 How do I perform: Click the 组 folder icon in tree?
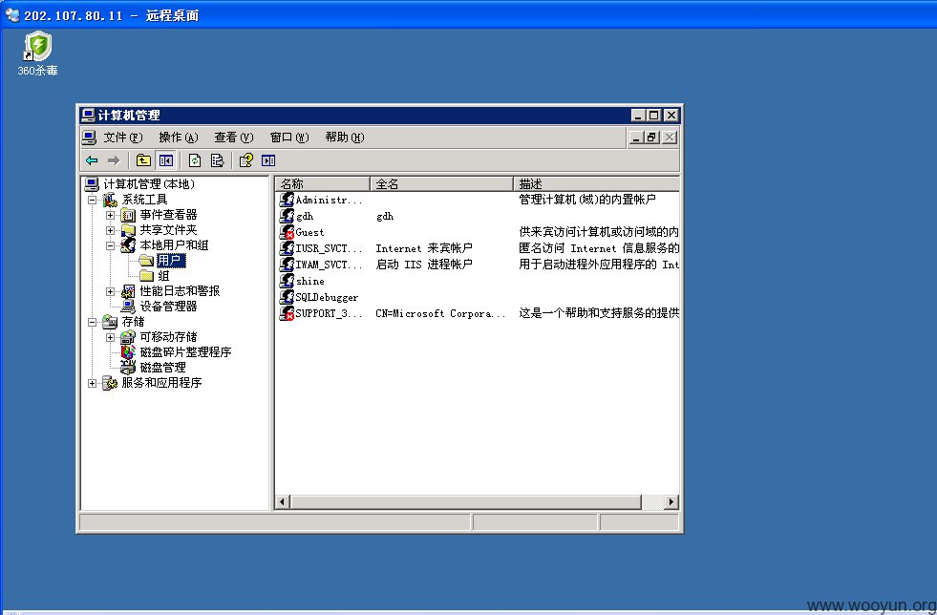coord(147,276)
